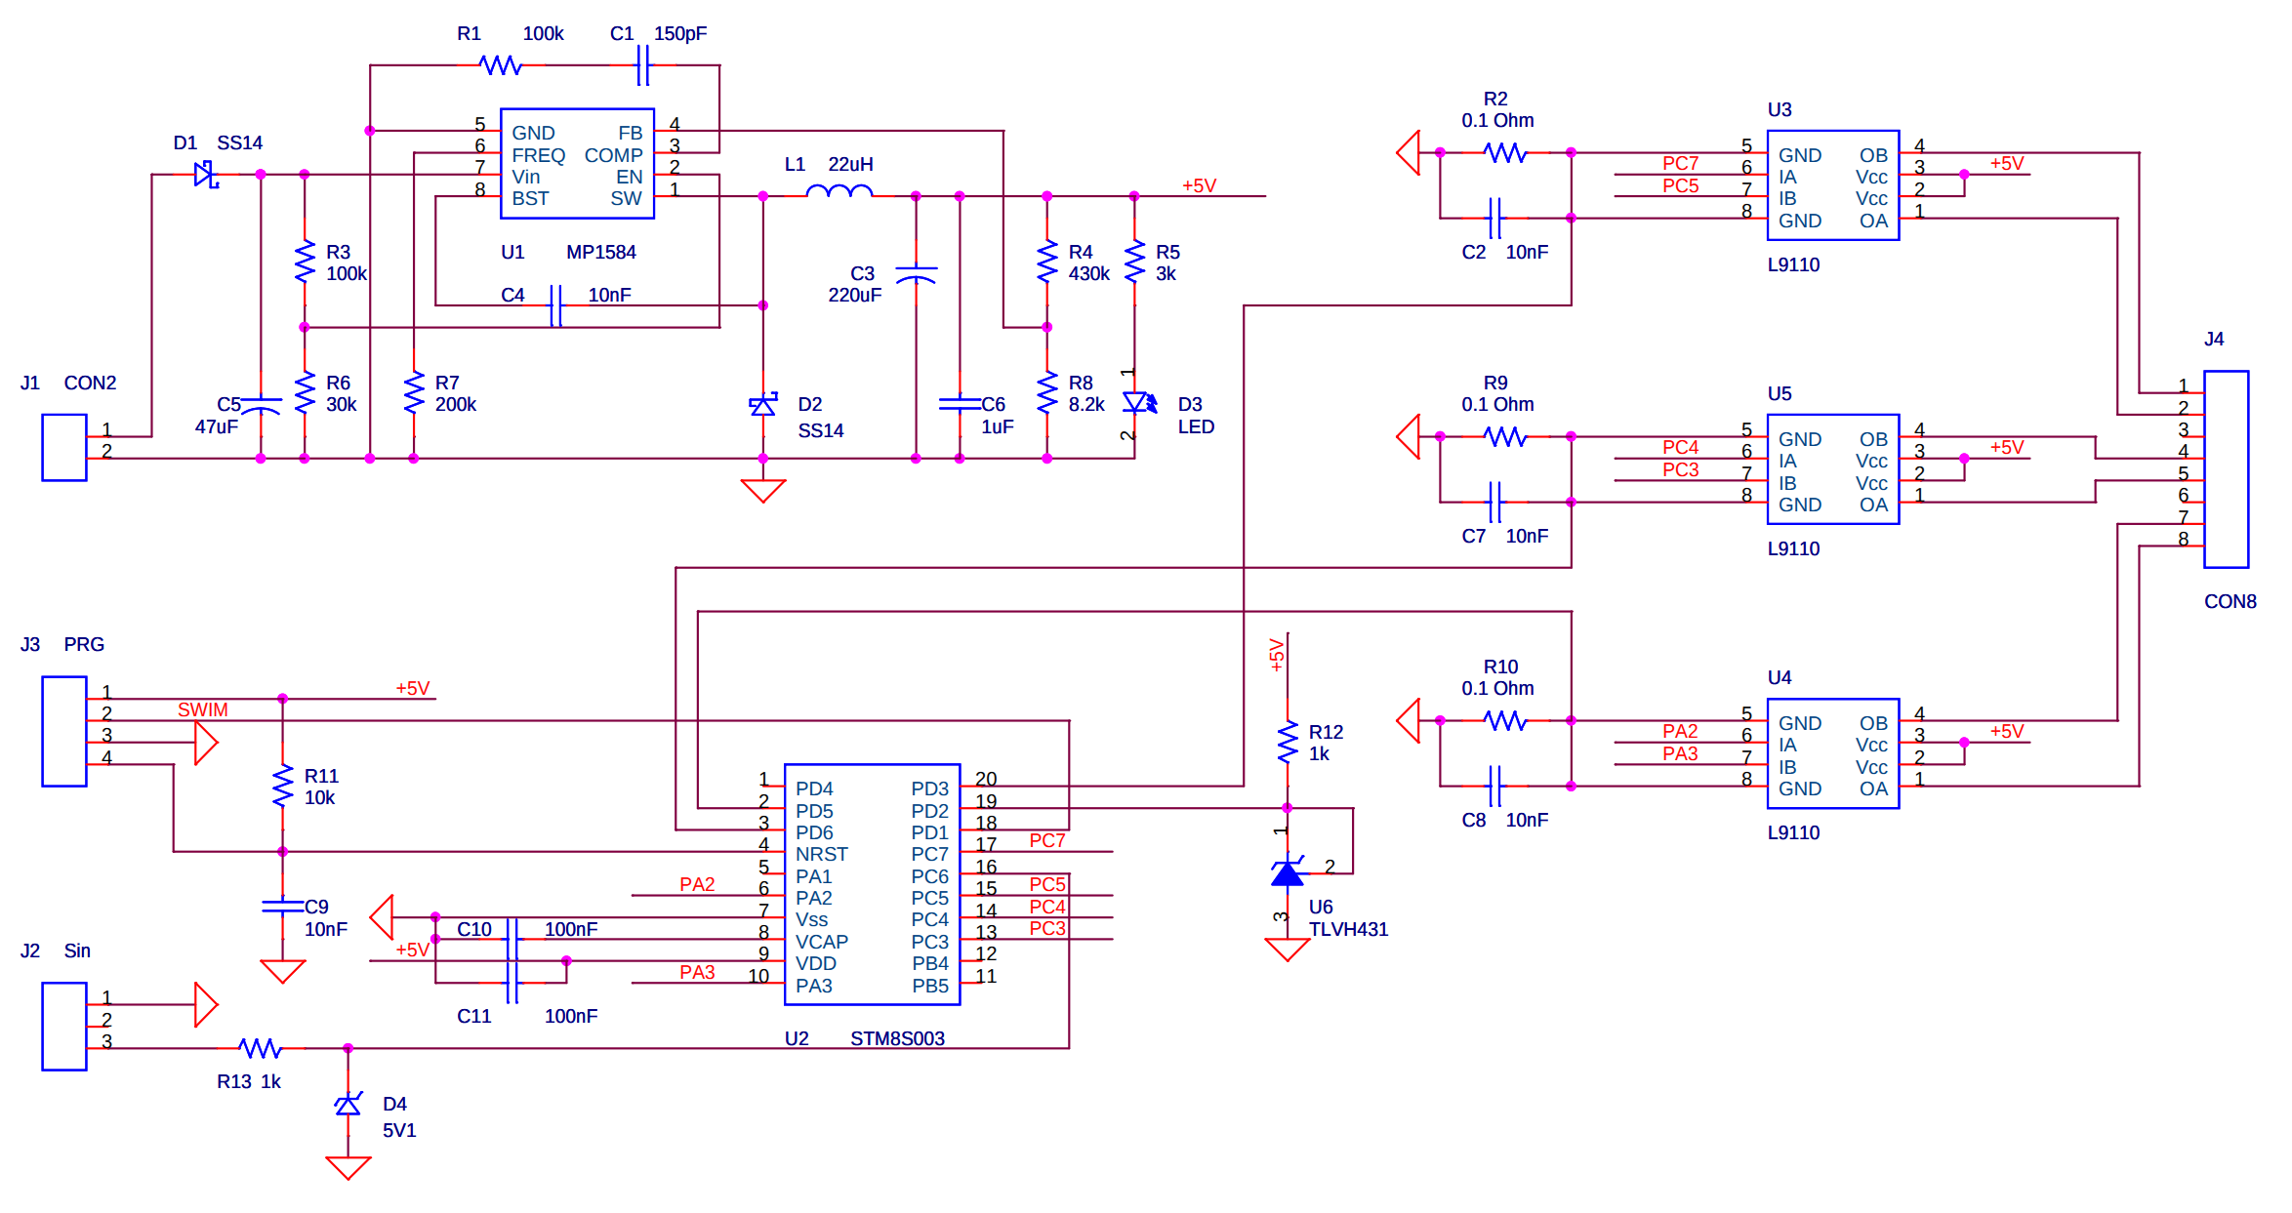The image size is (2292, 1213).
Task: Click the U2 STM8S003 microcontroller body
Action: (872, 884)
